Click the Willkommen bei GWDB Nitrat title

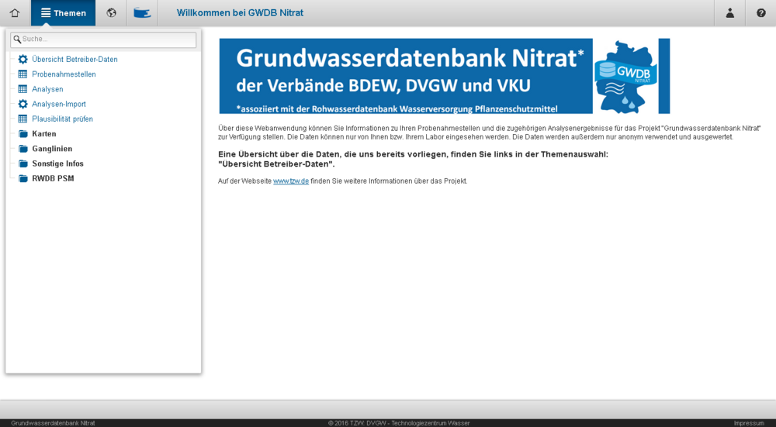(240, 13)
